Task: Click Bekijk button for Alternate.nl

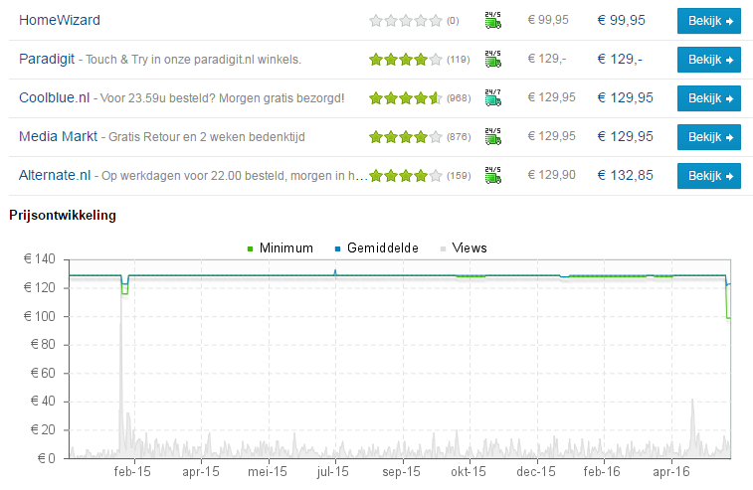Action: pos(709,176)
